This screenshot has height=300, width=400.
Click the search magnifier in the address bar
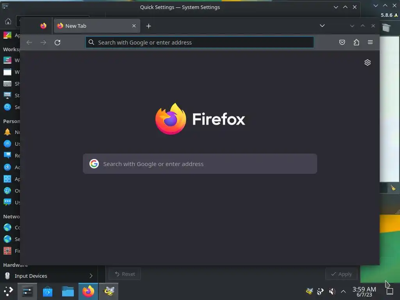pyautogui.click(x=91, y=42)
